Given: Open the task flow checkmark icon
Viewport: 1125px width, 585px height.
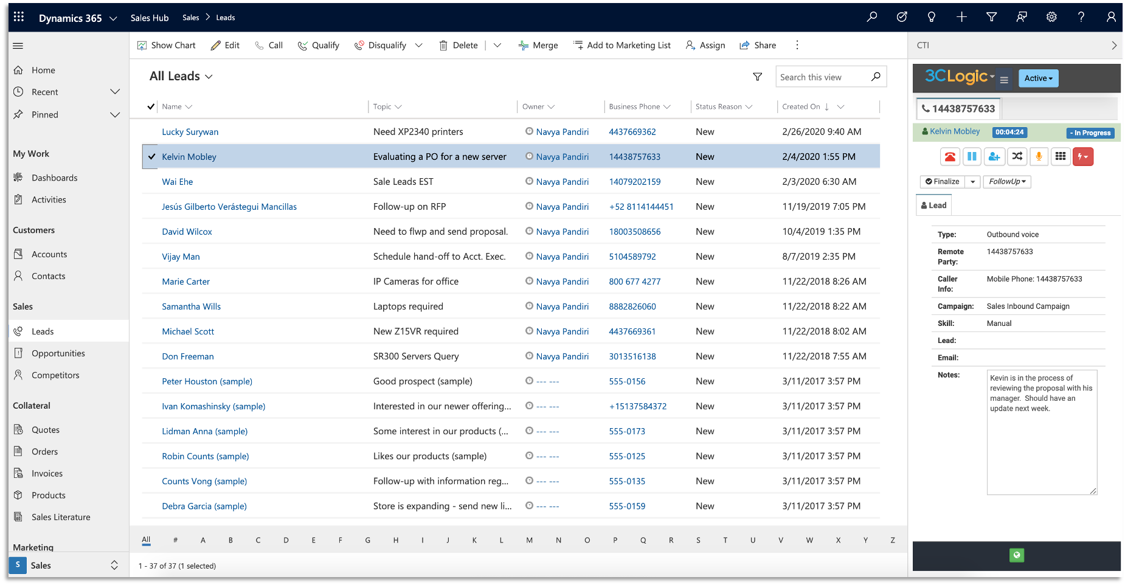Looking at the screenshot, I should [902, 17].
